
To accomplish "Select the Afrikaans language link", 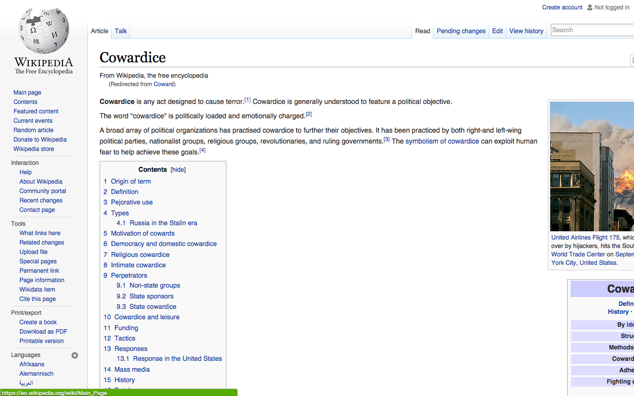I will [32, 364].
